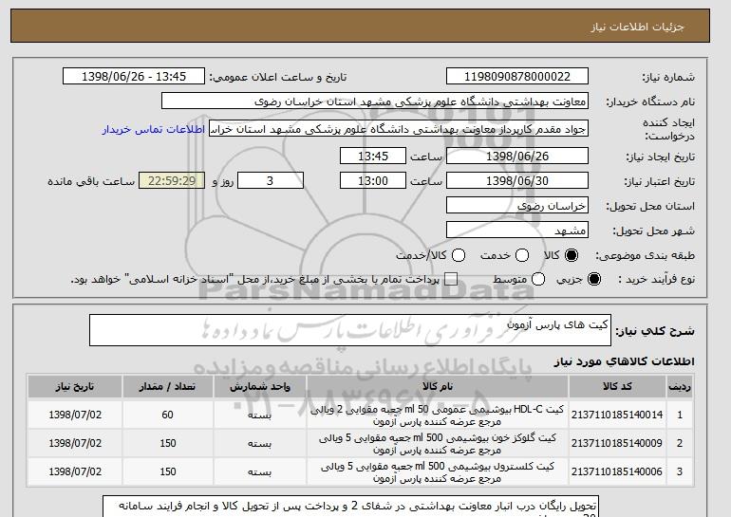
Task: Click the شرح کلی نیاز text box
Action: pos(350,330)
